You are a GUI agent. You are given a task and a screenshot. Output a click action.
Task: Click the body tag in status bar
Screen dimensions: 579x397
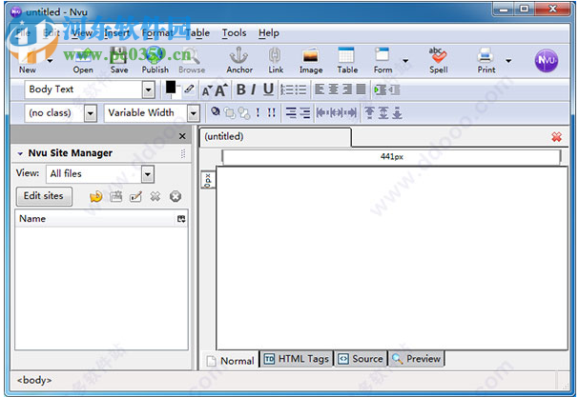34,380
